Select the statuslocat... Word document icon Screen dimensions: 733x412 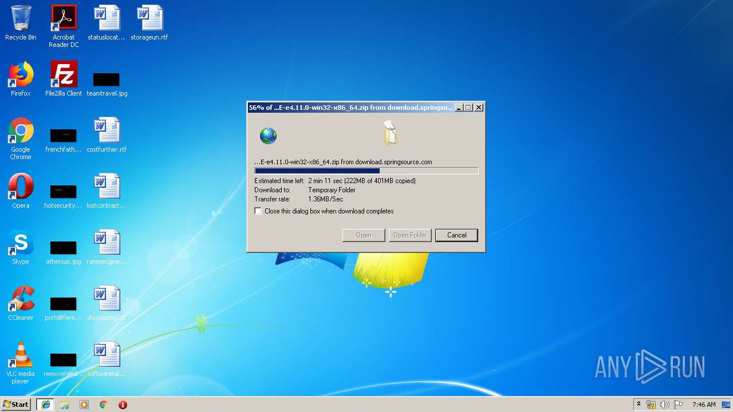(x=107, y=23)
